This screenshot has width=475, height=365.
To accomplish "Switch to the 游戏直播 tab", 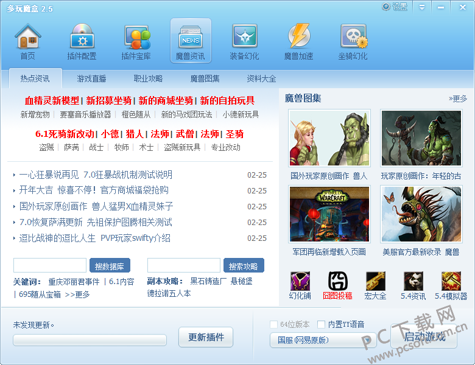I will [x=91, y=78].
